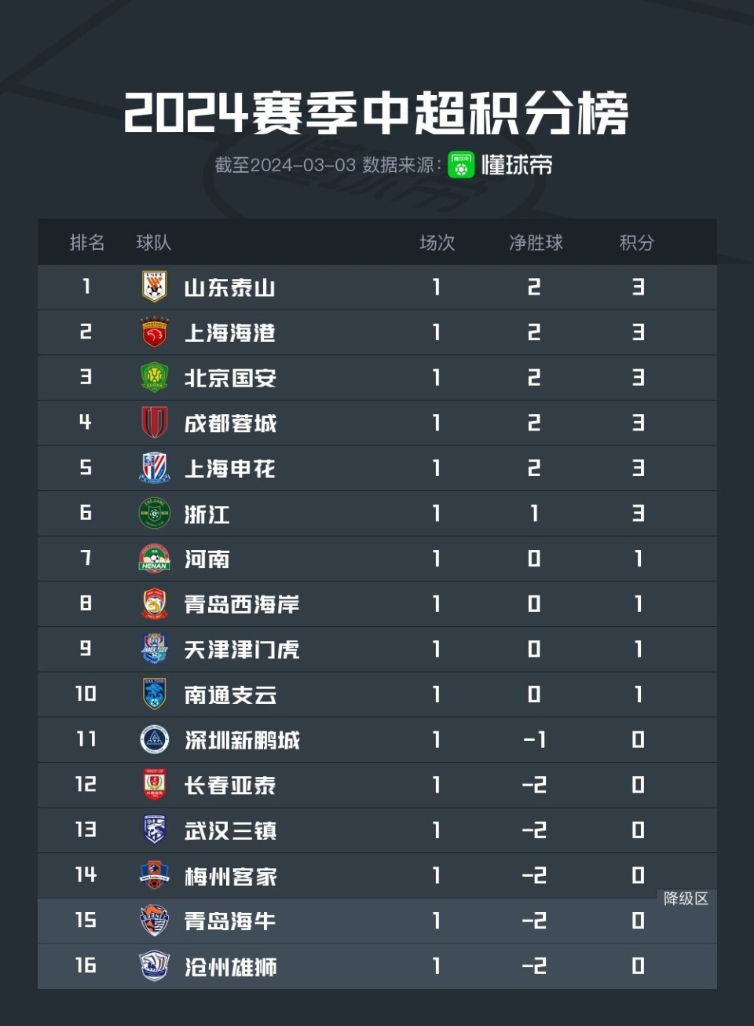754x1026 pixels.
Task: Open the Zhejiang round green logo
Action: (154, 514)
